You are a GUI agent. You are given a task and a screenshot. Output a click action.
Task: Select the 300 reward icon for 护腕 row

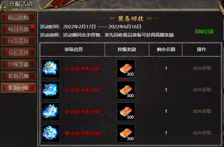[126, 112]
